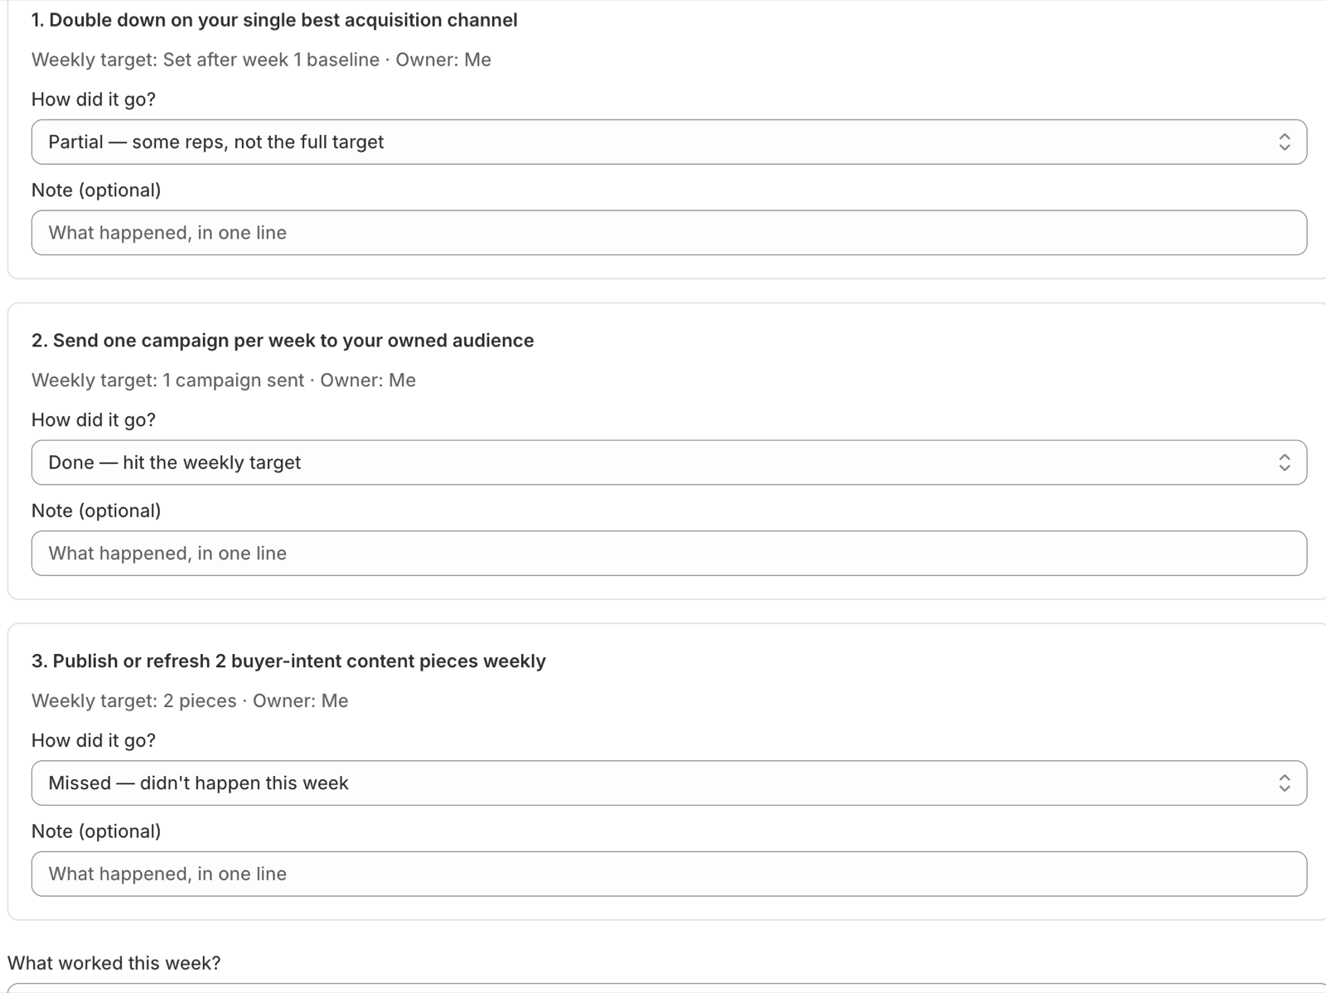This screenshot has height=993, width=1326.
Task: Click the 'Note (optional)' label in goal 3
Action: [96, 831]
